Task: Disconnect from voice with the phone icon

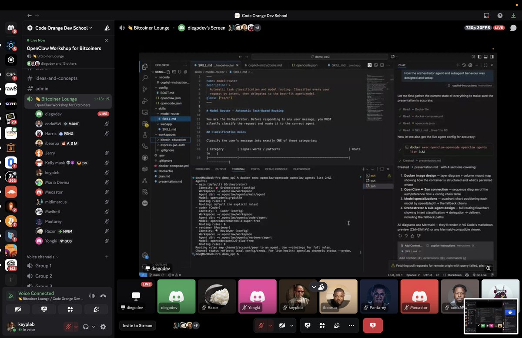Action: click(103, 296)
